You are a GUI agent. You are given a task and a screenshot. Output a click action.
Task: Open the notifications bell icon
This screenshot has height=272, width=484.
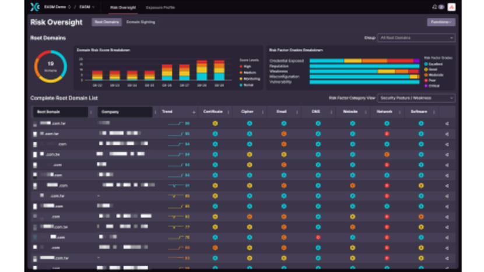click(x=434, y=8)
